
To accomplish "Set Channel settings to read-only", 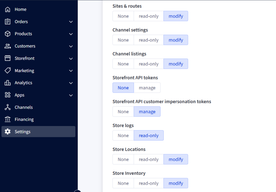I will pos(149,40).
